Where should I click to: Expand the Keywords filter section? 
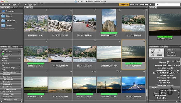click(2, 74)
